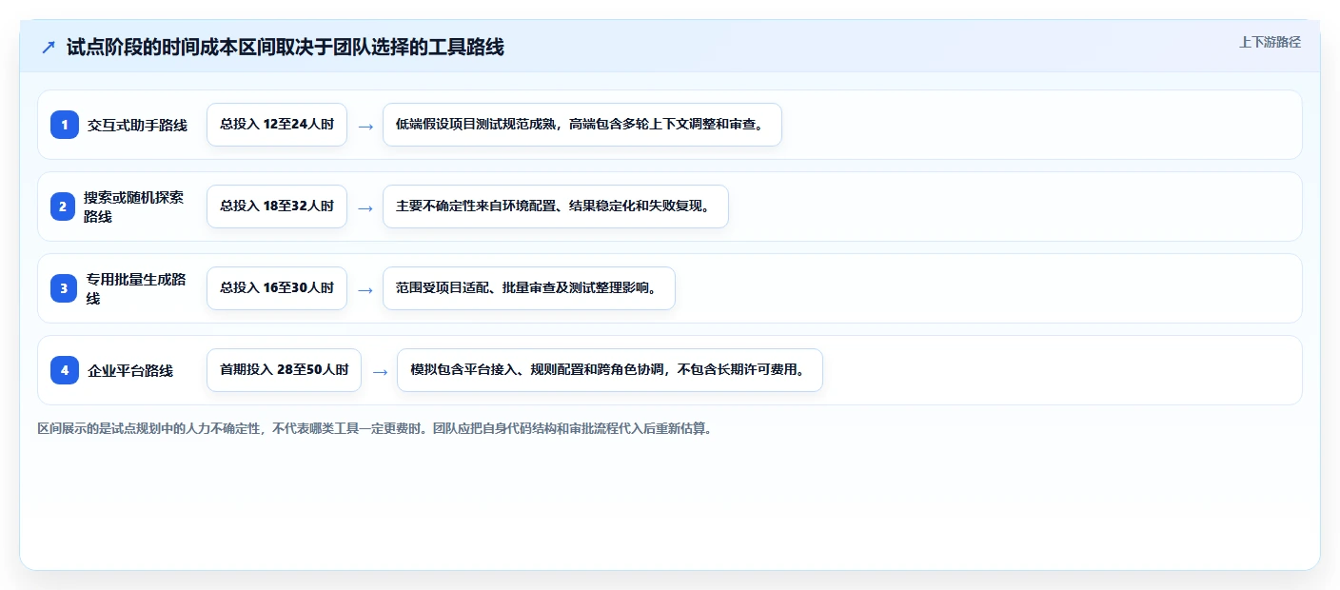
Task: Click the 首期投入 28至50人时 box
Action: tap(284, 370)
